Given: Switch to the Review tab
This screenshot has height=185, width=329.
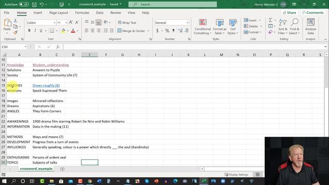Looking at the screenshot, I should pyautogui.click(x=116, y=12).
